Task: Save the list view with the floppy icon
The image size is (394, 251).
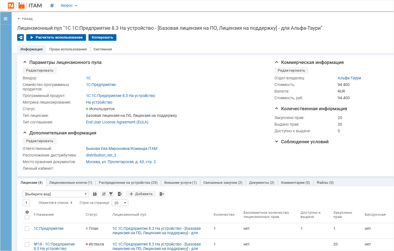Action: pyautogui.click(x=95, y=194)
